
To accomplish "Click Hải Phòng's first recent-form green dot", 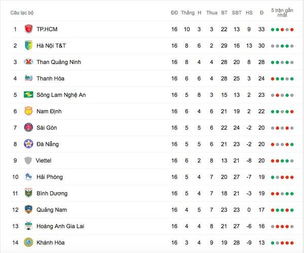I will (x=273, y=177).
